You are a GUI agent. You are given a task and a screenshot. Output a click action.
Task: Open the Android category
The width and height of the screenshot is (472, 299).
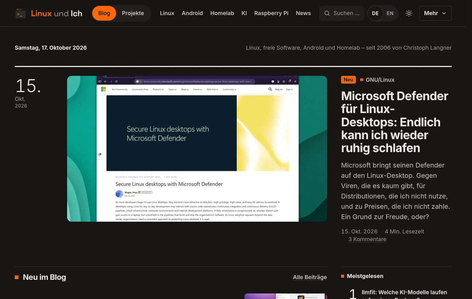tap(192, 13)
